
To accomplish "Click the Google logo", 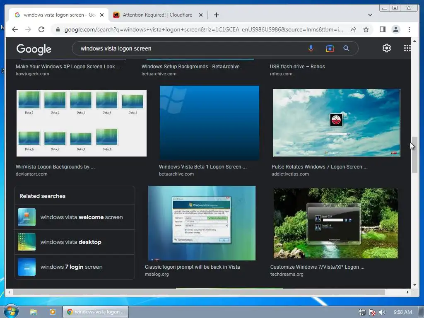I will click(x=34, y=49).
